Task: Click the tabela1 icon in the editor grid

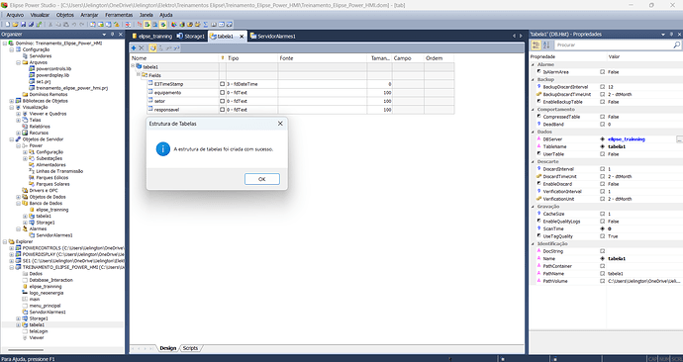Action: (x=139, y=66)
